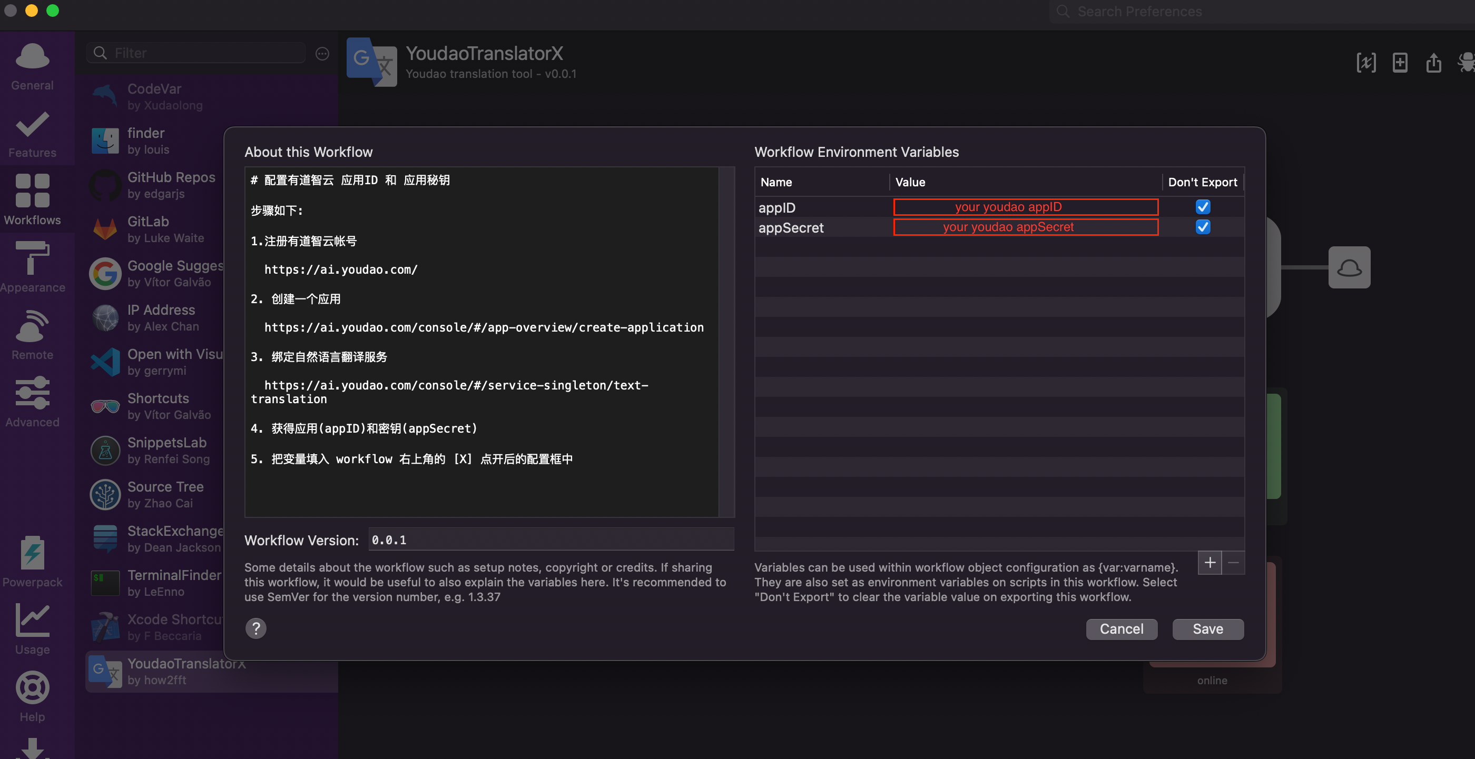Remove the variable with the minus button

pos(1233,563)
